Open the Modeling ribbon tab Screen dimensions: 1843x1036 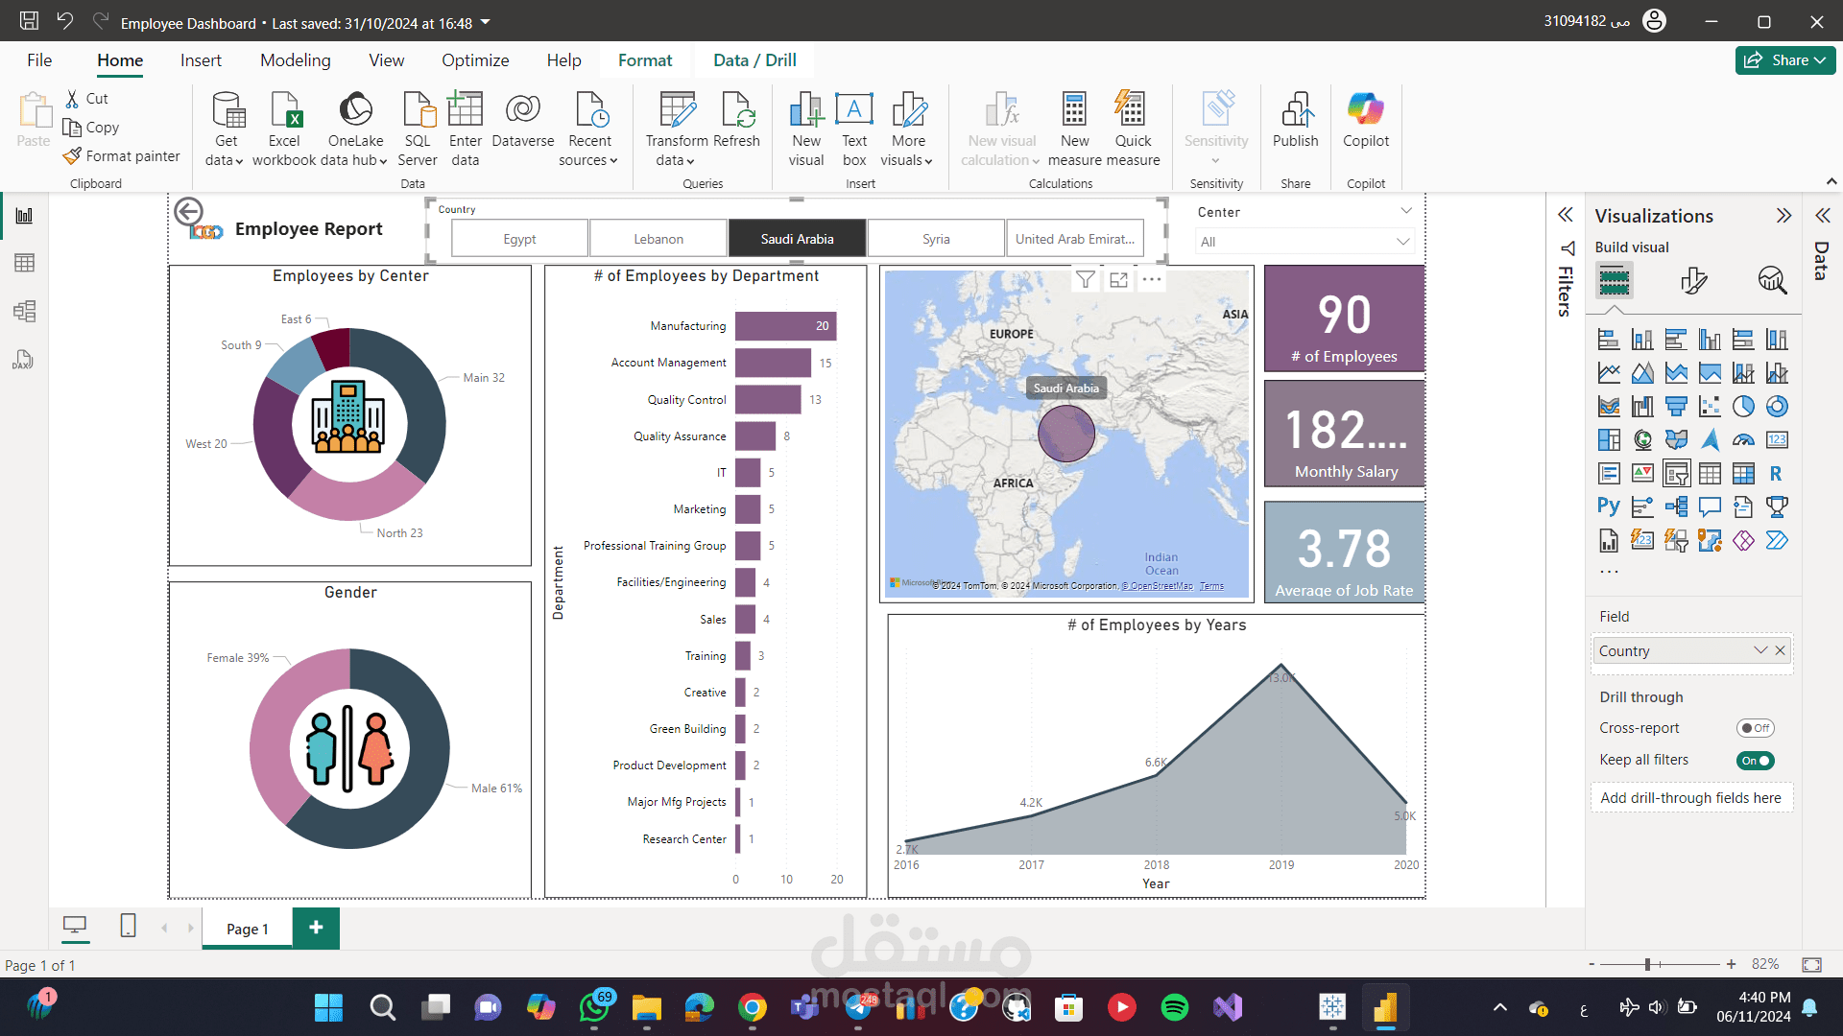(x=295, y=60)
